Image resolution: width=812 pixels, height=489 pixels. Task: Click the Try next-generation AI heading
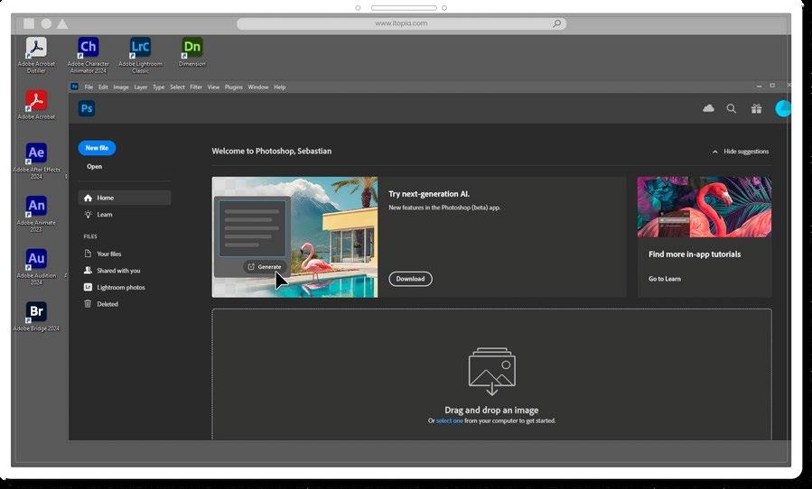coord(429,194)
